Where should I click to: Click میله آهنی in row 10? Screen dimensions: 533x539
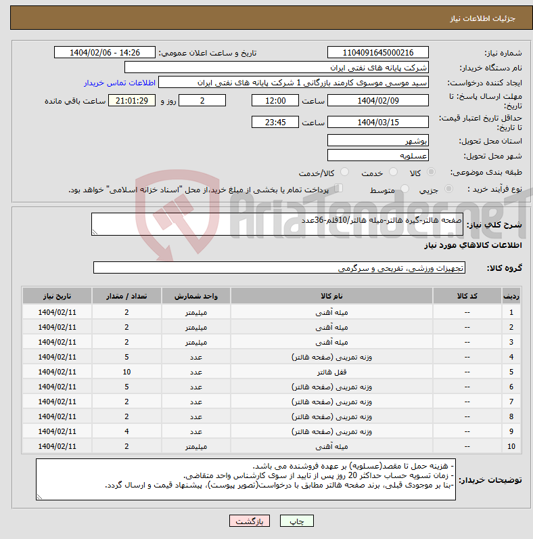click(x=331, y=446)
